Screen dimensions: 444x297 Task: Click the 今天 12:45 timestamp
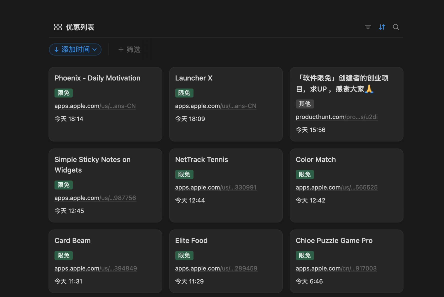click(x=69, y=211)
